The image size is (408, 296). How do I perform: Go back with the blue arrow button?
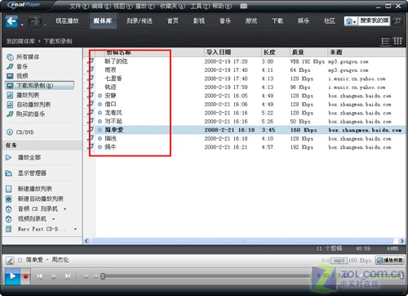click(11, 21)
